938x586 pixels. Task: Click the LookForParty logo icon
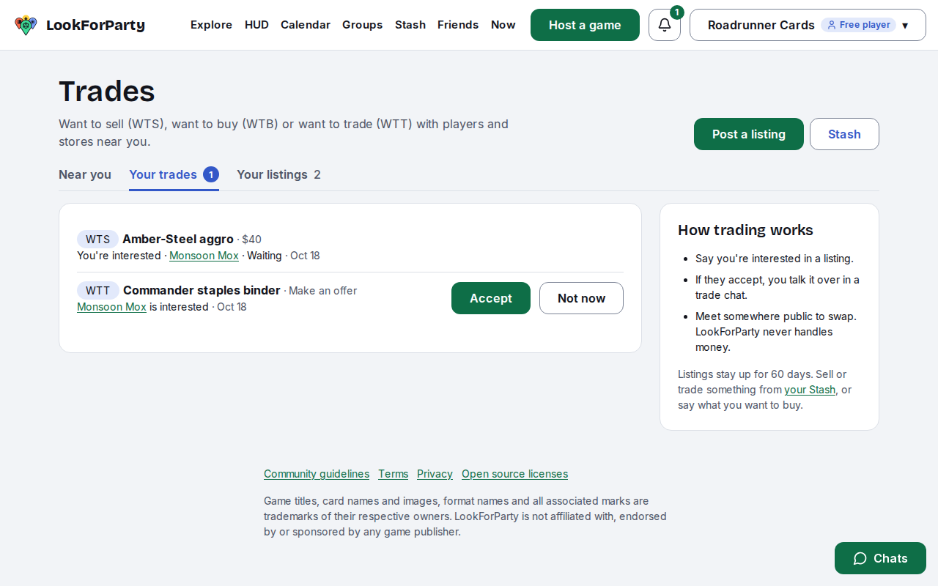[26, 25]
